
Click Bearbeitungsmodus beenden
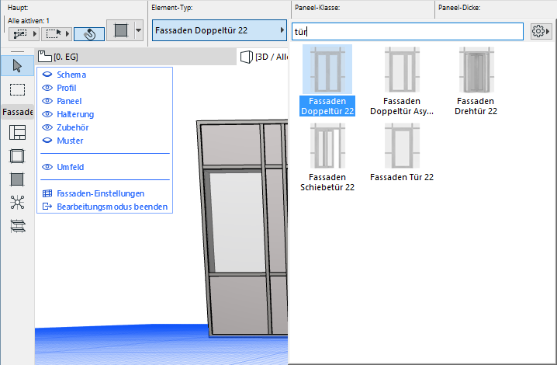click(x=112, y=207)
